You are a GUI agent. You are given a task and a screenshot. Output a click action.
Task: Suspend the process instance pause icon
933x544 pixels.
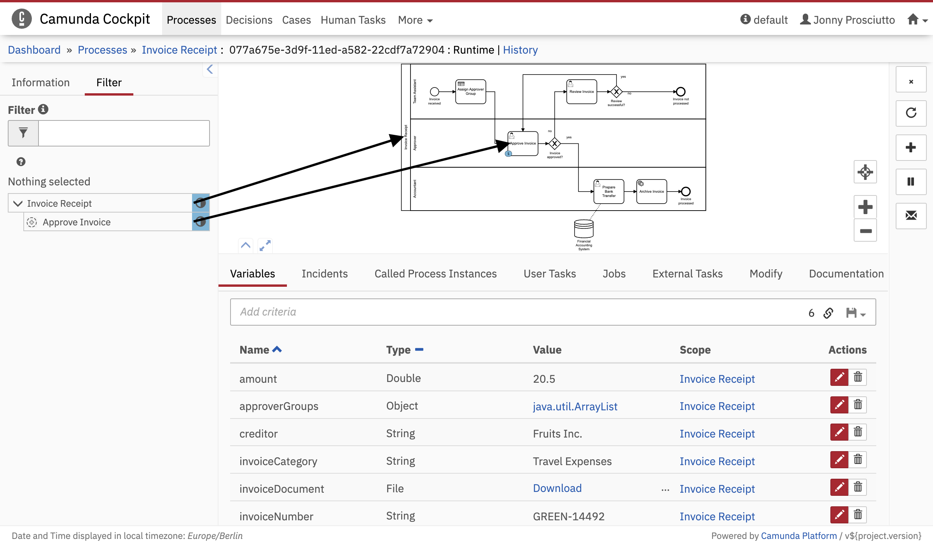911,181
